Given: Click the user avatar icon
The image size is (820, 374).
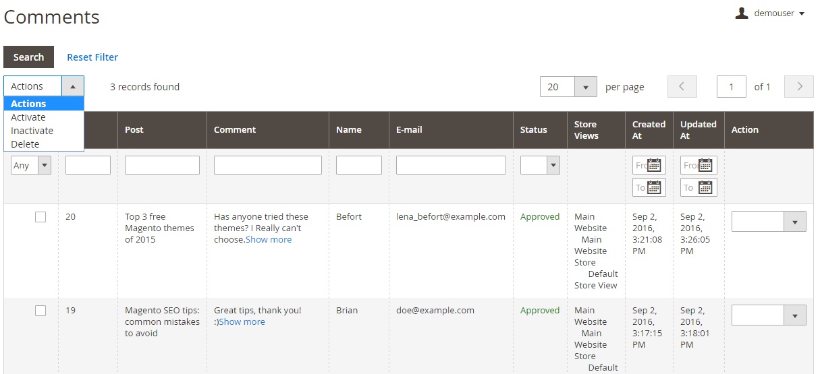Looking at the screenshot, I should pyautogui.click(x=742, y=13).
